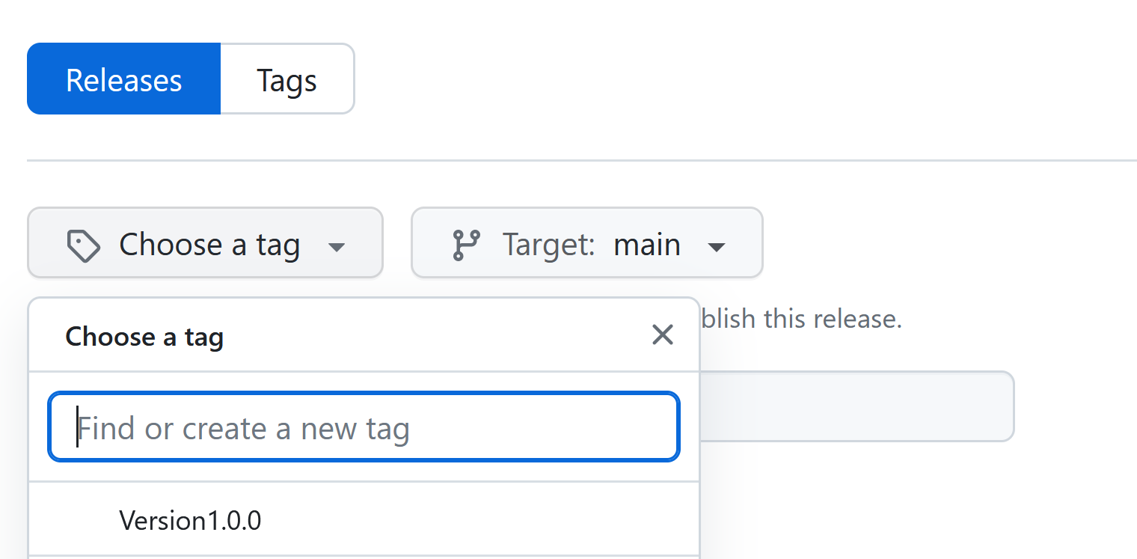Click the git branch icon beside Target
1137x559 pixels.
click(467, 245)
